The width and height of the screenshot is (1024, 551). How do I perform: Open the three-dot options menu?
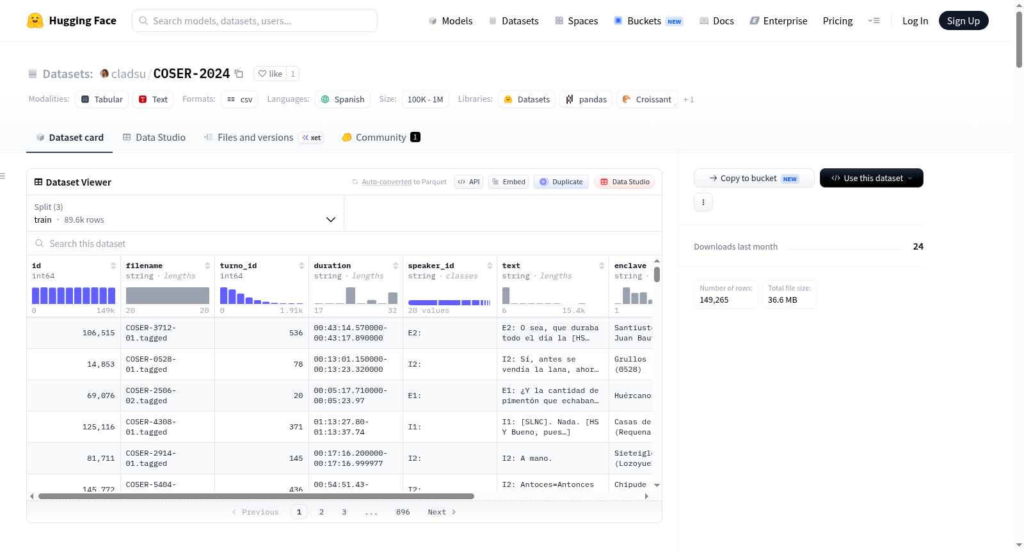[703, 202]
